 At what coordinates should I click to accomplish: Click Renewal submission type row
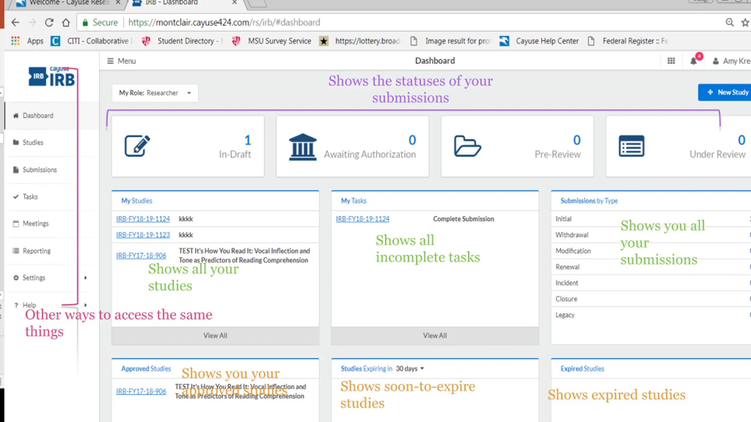(x=651, y=267)
